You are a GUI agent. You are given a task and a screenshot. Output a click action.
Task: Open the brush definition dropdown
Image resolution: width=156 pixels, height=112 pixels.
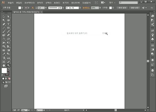point(80,8)
